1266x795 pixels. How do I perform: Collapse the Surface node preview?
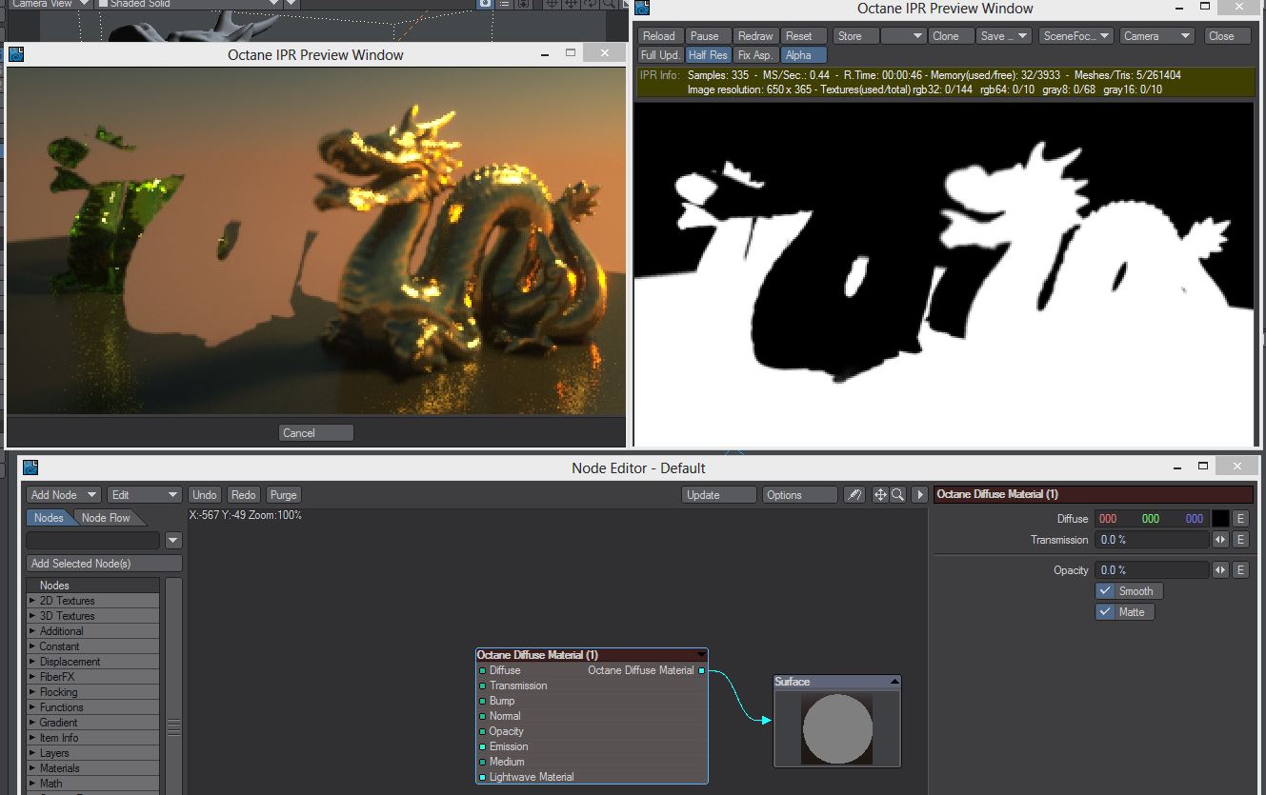coord(894,682)
